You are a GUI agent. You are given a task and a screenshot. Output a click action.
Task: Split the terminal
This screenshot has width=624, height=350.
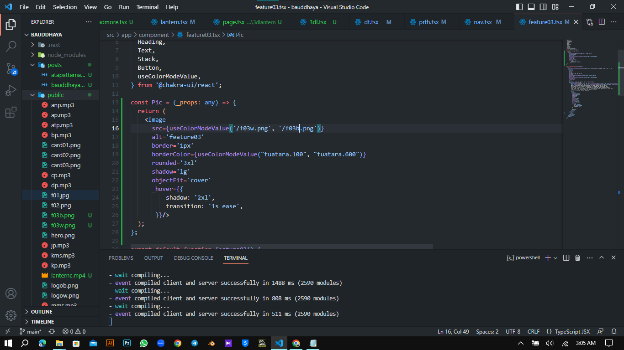(566, 258)
